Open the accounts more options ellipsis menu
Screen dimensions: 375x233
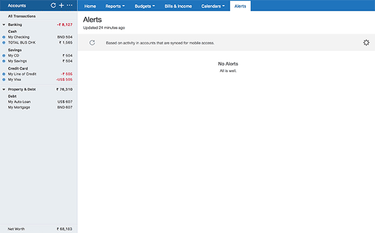coord(70,5)
